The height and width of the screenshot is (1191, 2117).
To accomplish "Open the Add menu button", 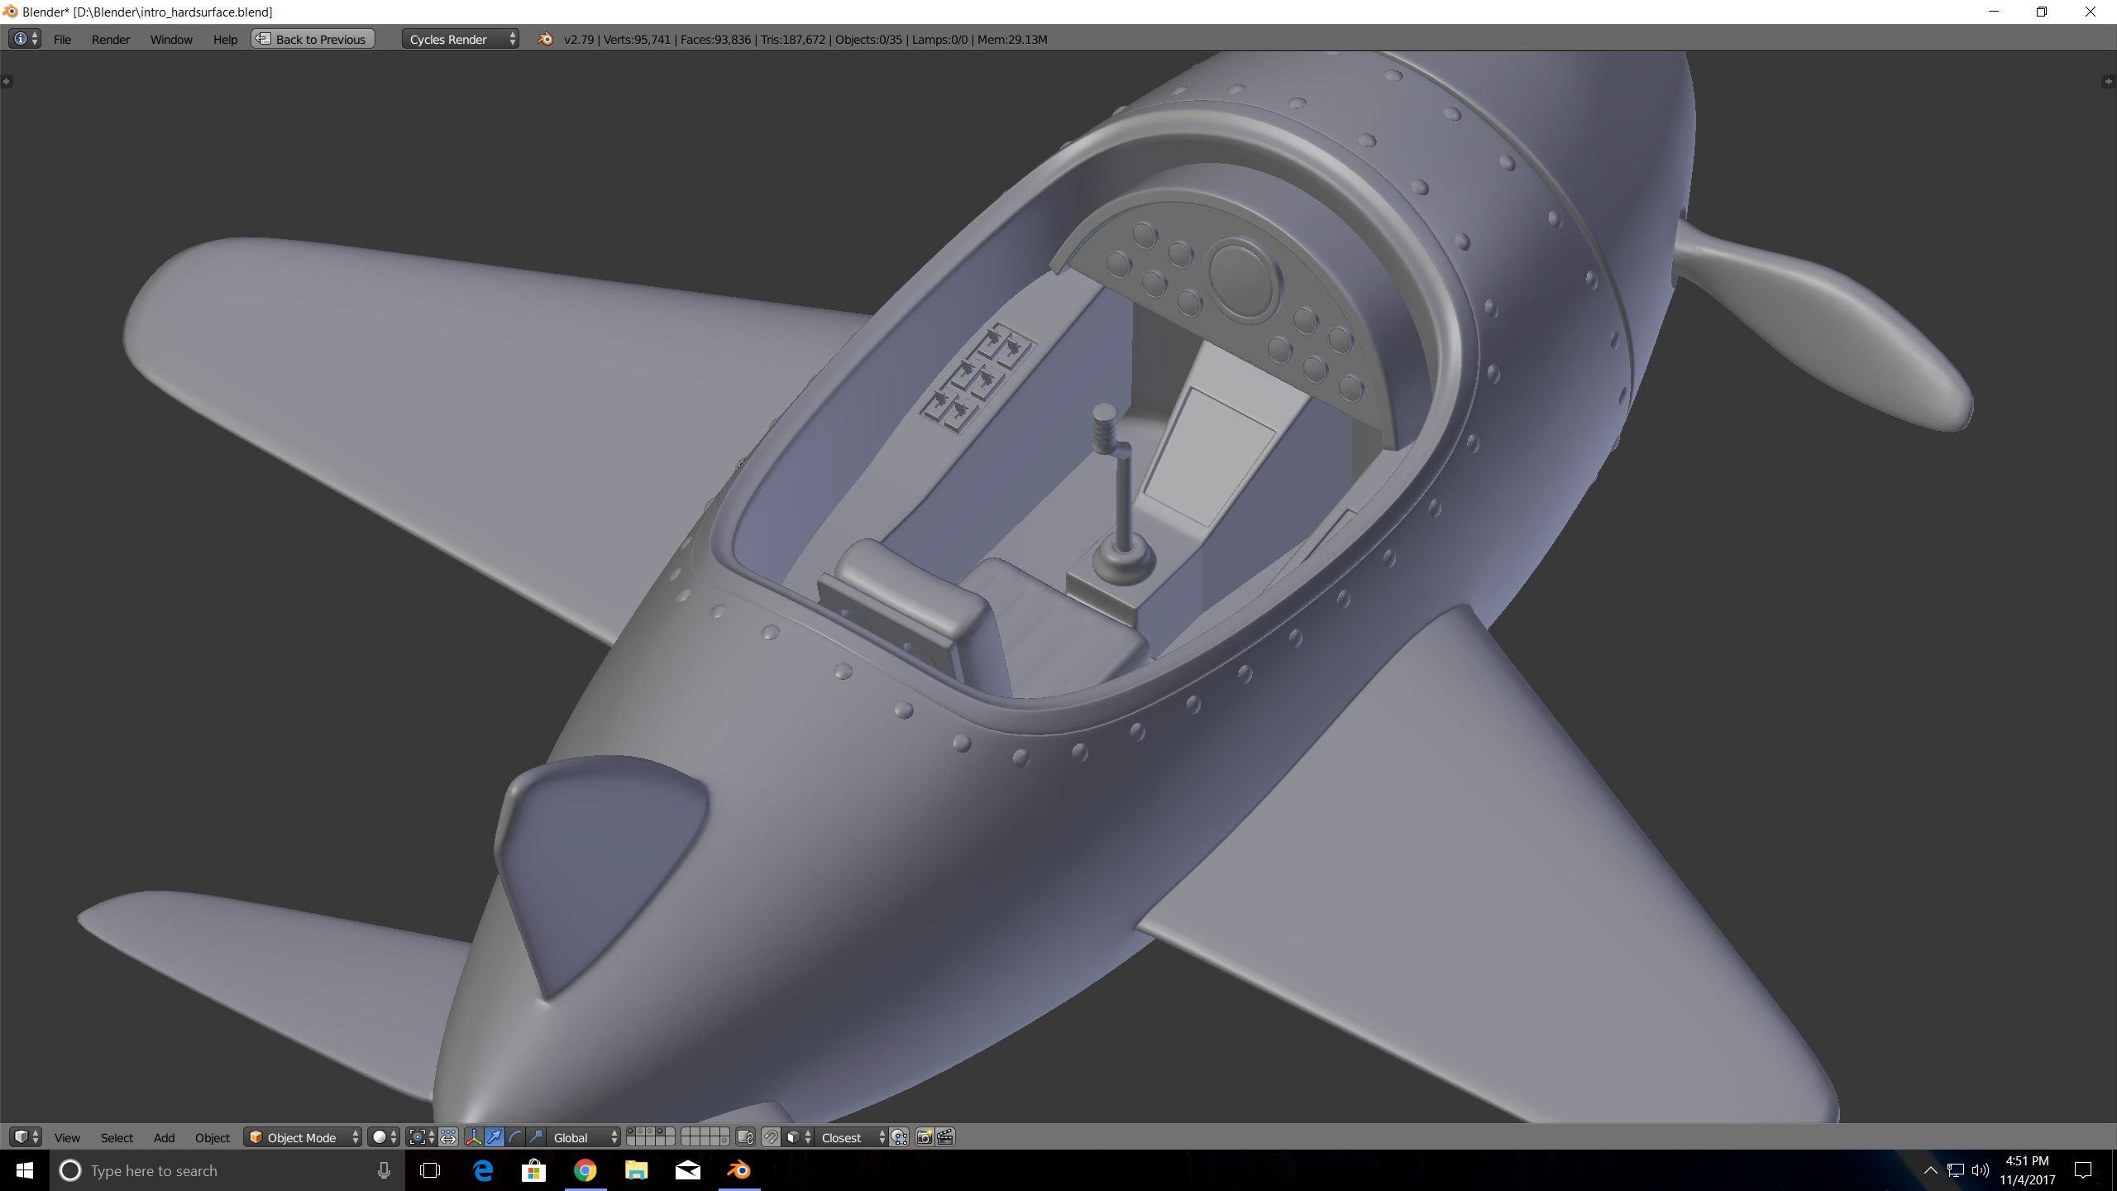I will point(164,1137).
